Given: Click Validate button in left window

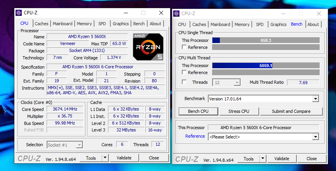Looking at the screenshot, I should [x=124, y=158].
